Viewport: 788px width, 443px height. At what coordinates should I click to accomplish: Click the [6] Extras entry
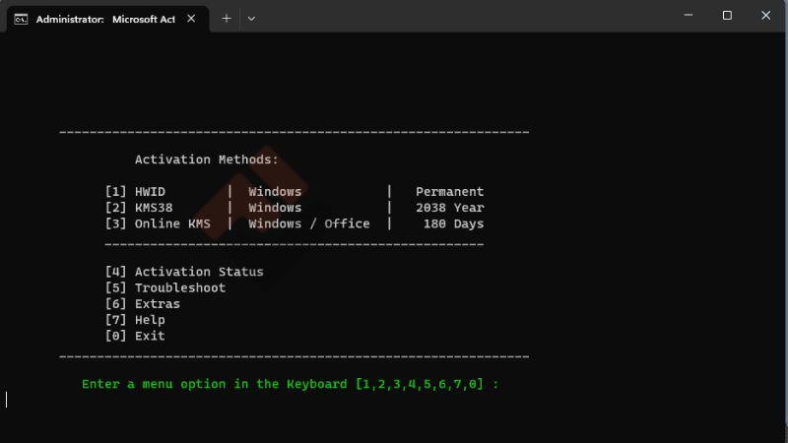pyautogui.click(x=143, y=304)
